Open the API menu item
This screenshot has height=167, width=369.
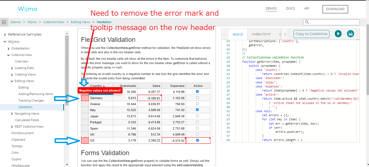(307, 9)
